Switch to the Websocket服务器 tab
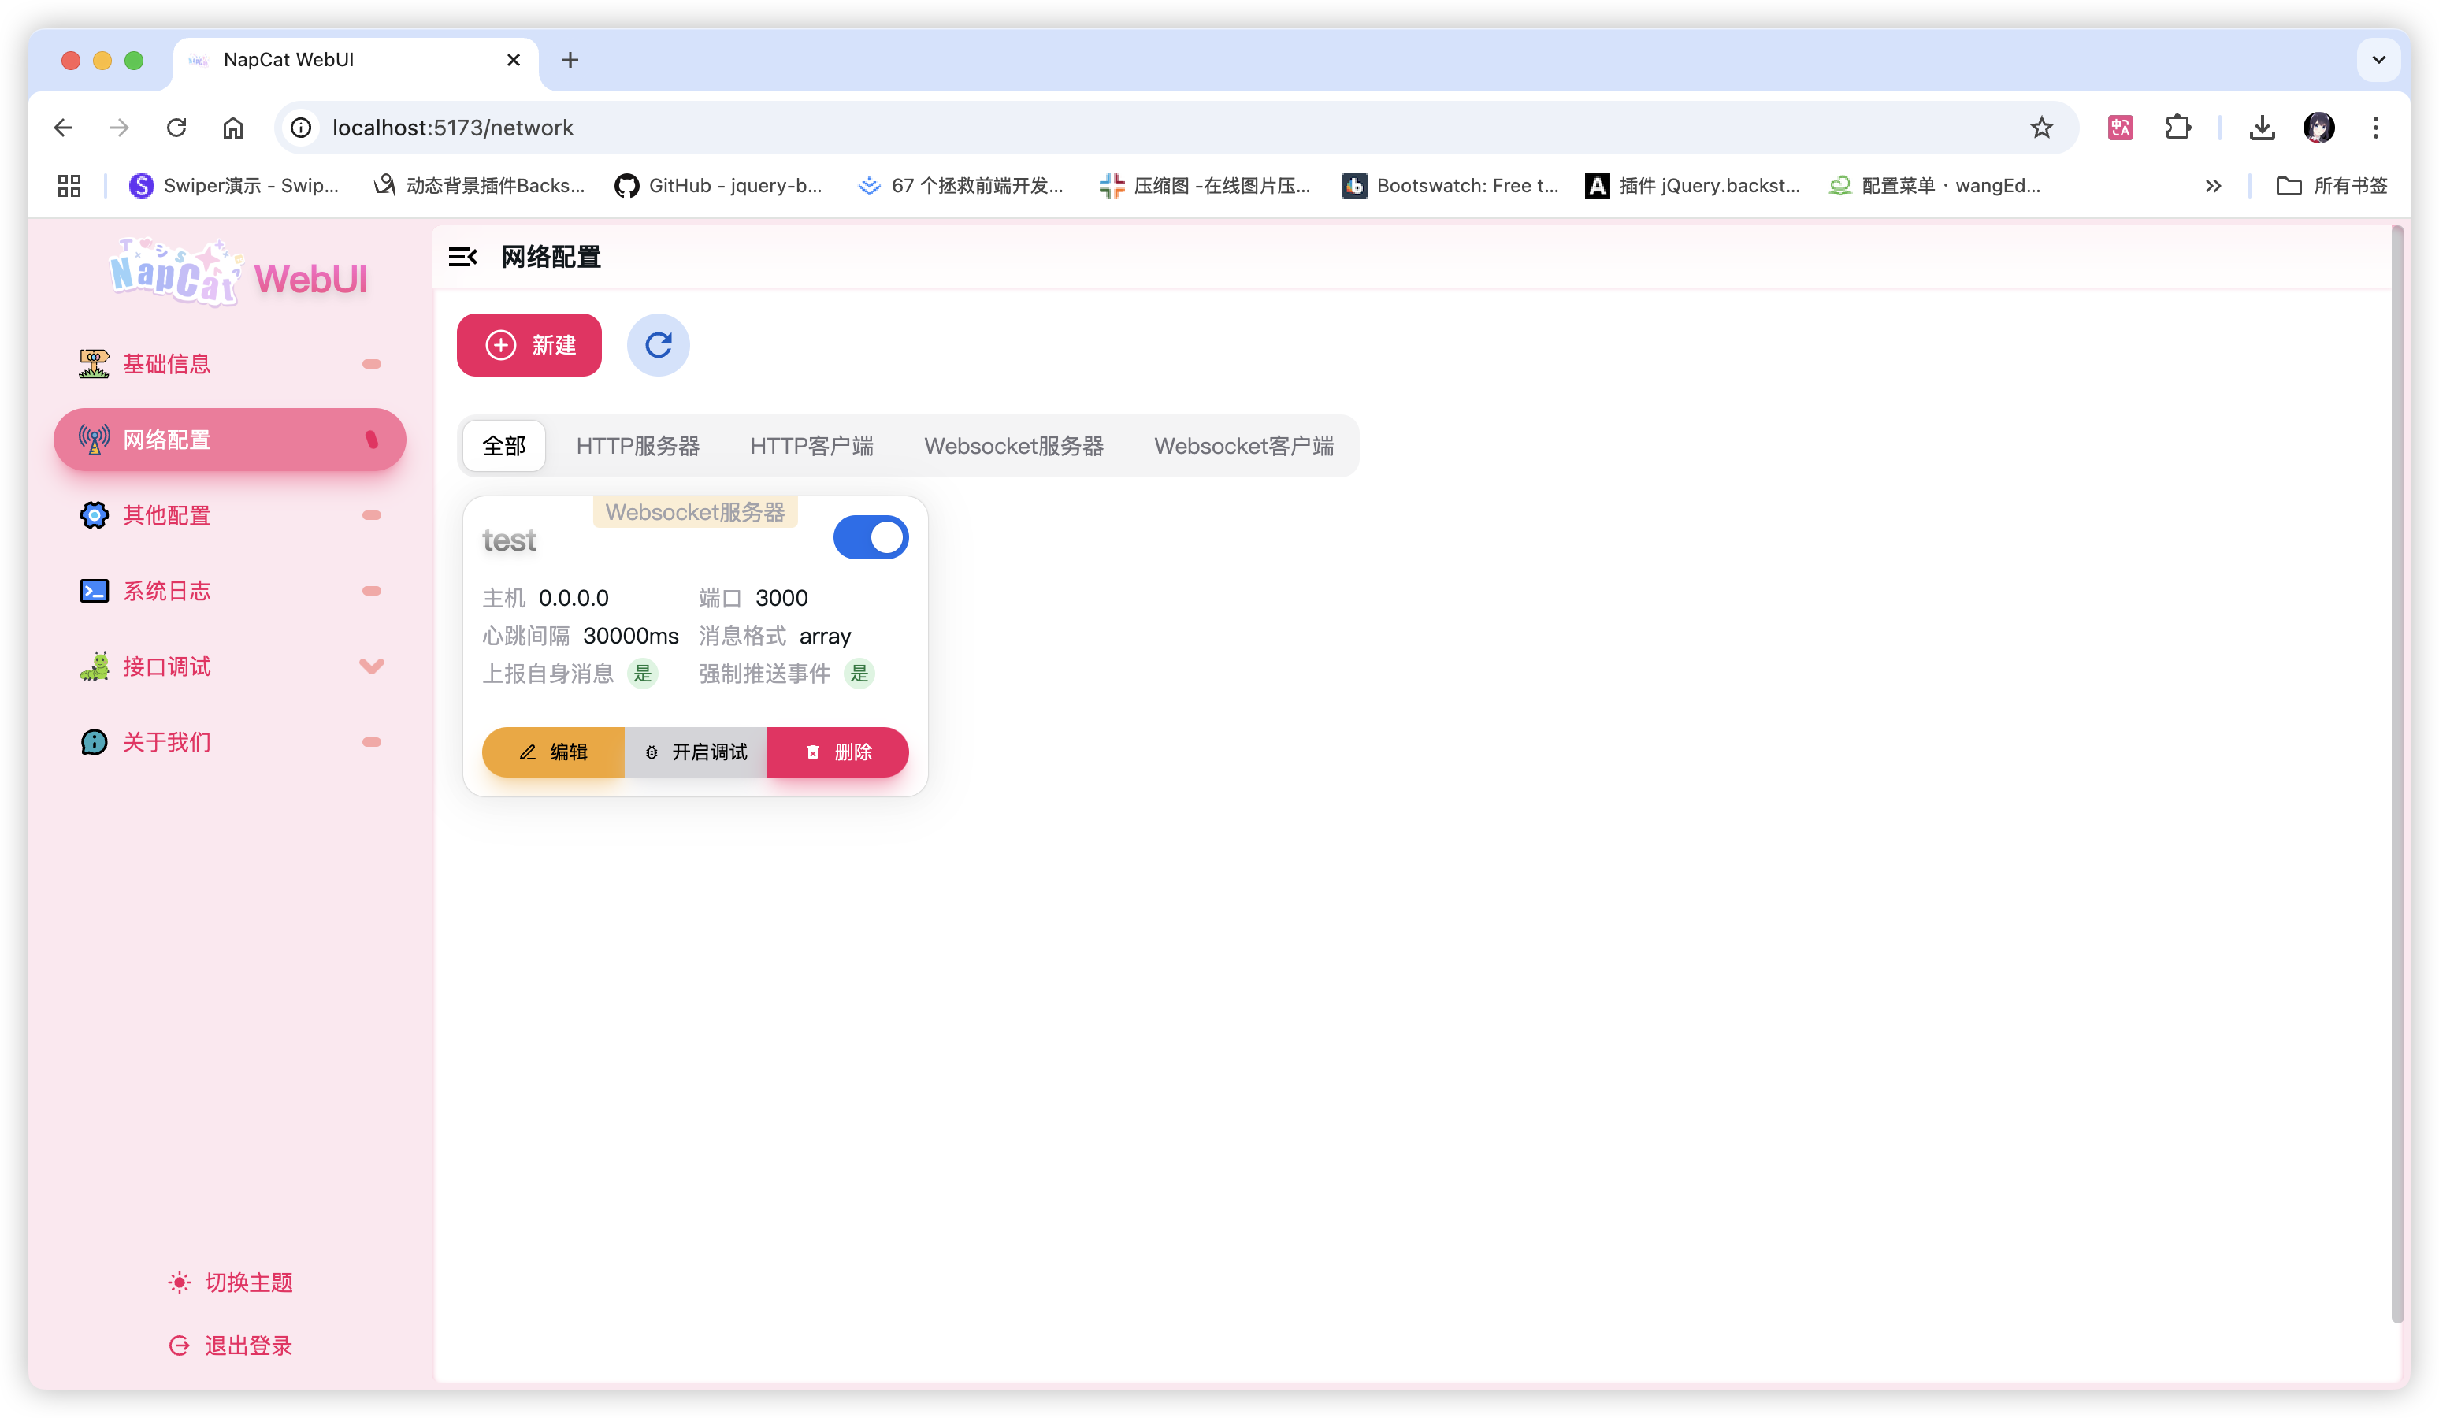The image size is (2439, 1418). pos(1013,446)
